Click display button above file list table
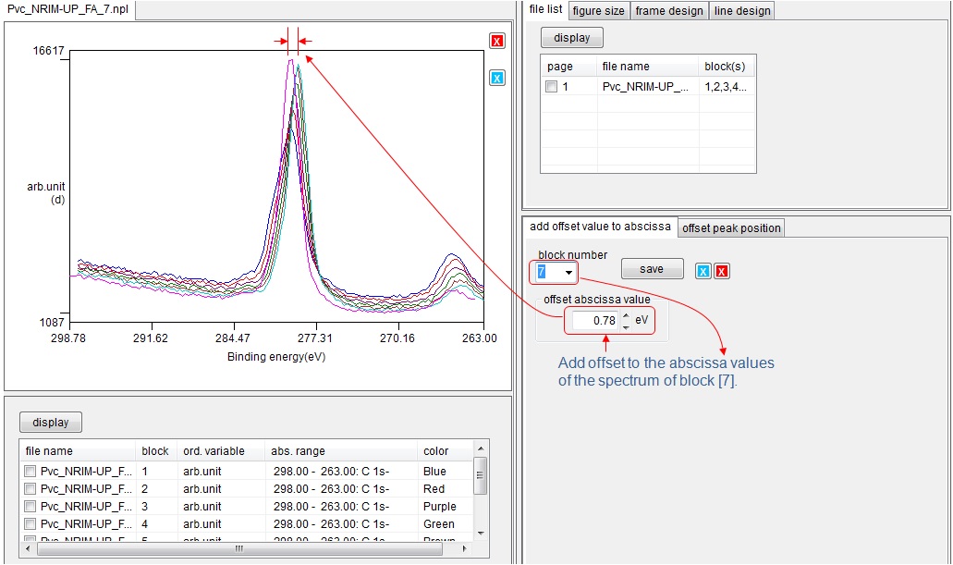The image size is (953, 565). (572, 38)
